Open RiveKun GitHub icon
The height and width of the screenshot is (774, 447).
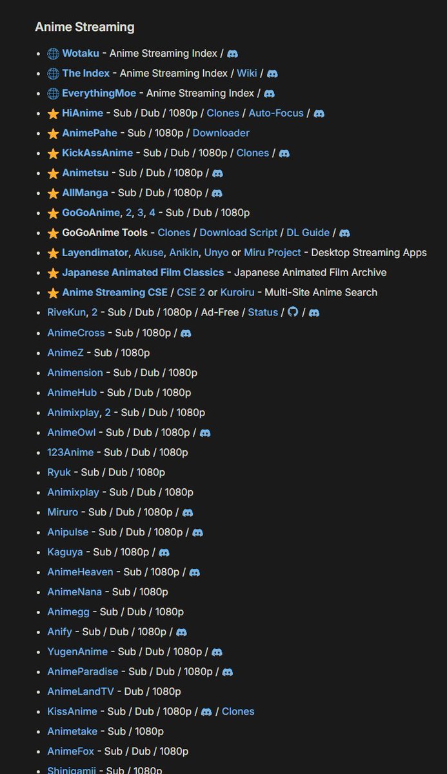click(293, 312)
